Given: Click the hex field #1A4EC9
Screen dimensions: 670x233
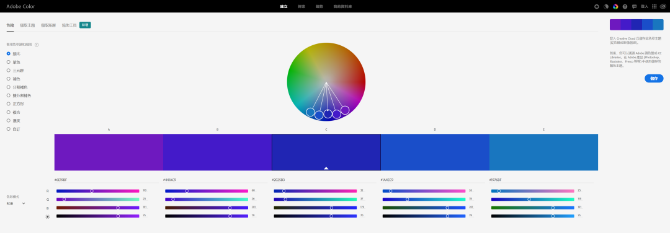Looking at the screenshot, I should point(432,180).
